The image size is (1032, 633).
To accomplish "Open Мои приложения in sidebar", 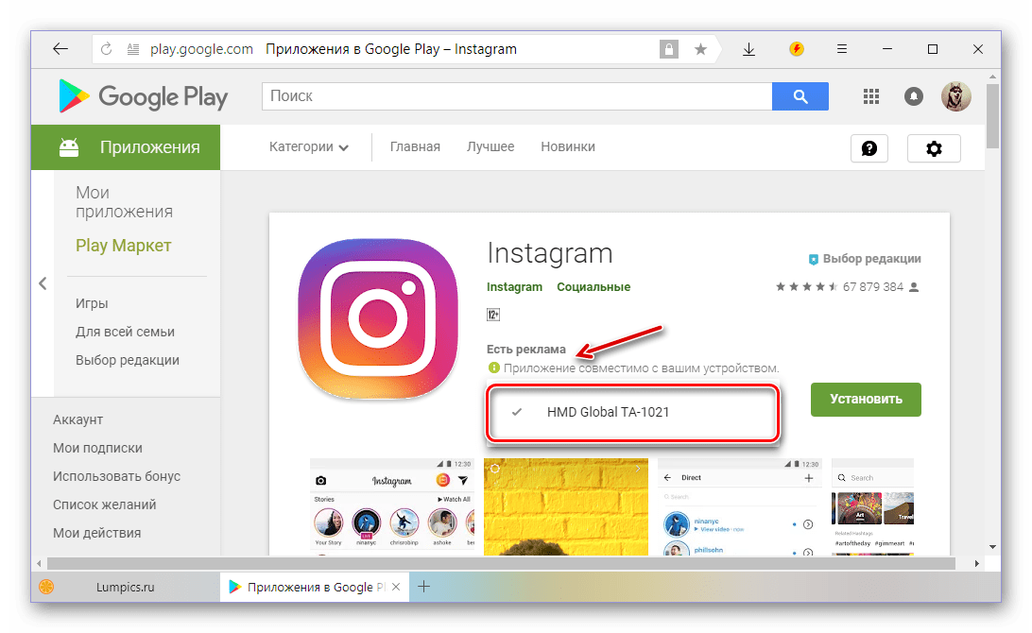I will (x=124, y=202).
